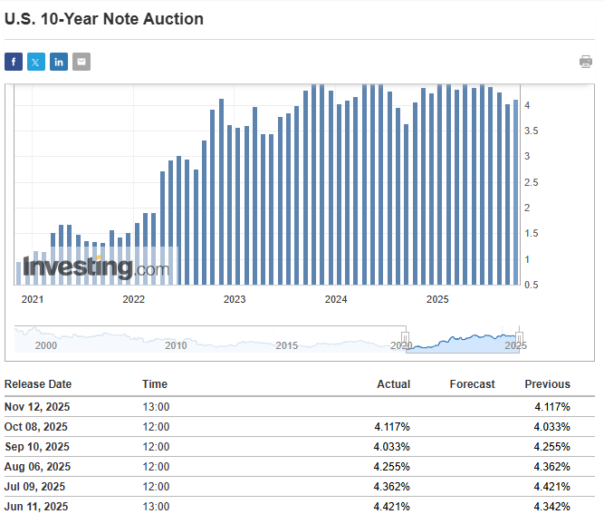Click the Actual column header

[x=393, y=384]
